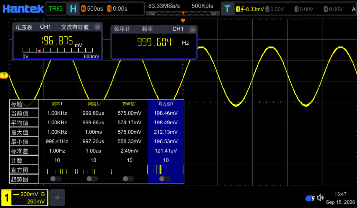Open the trigger T menu icon
This screenshot has width=357, height=208.
point(227,9)
